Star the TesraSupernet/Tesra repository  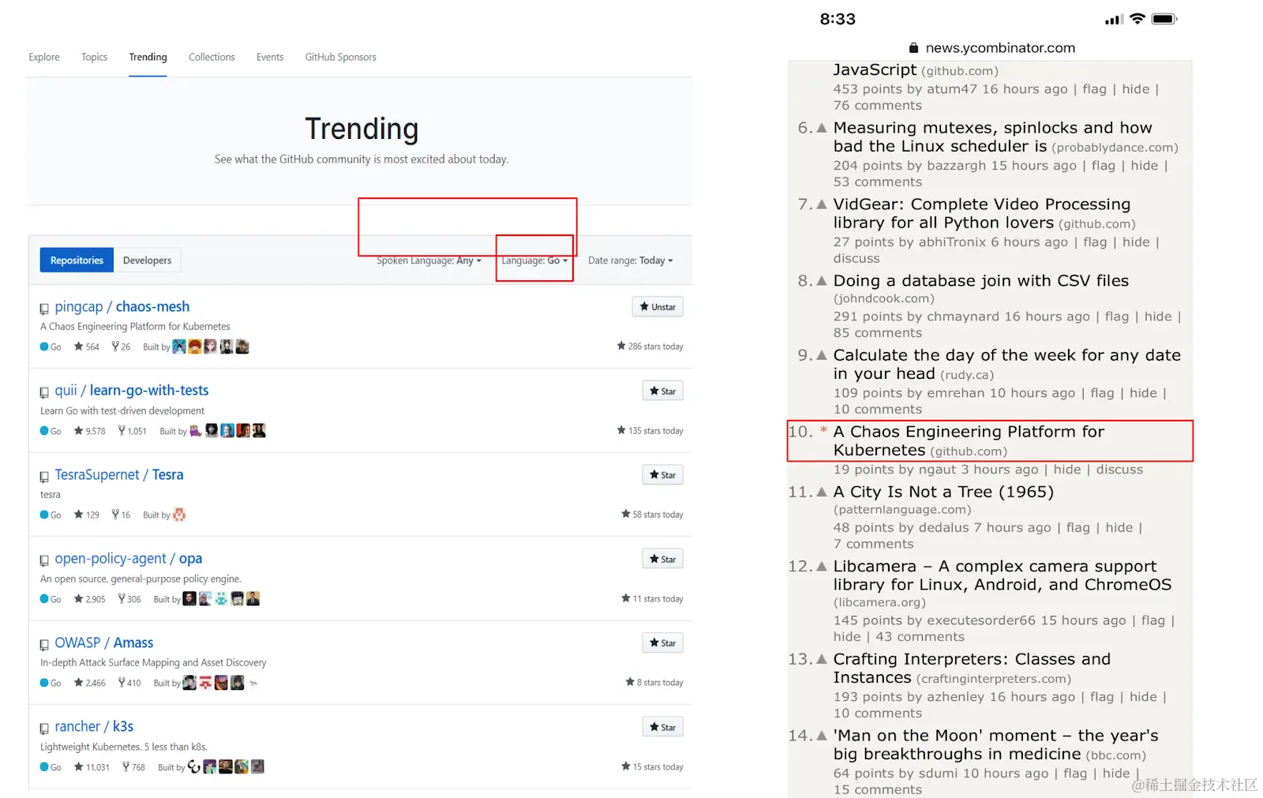tap(662, 475)
